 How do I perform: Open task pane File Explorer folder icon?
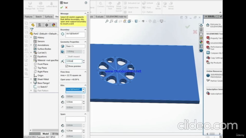point(201,34)
